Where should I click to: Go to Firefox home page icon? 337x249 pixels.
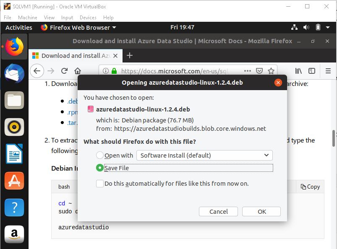tap(78, 71)
